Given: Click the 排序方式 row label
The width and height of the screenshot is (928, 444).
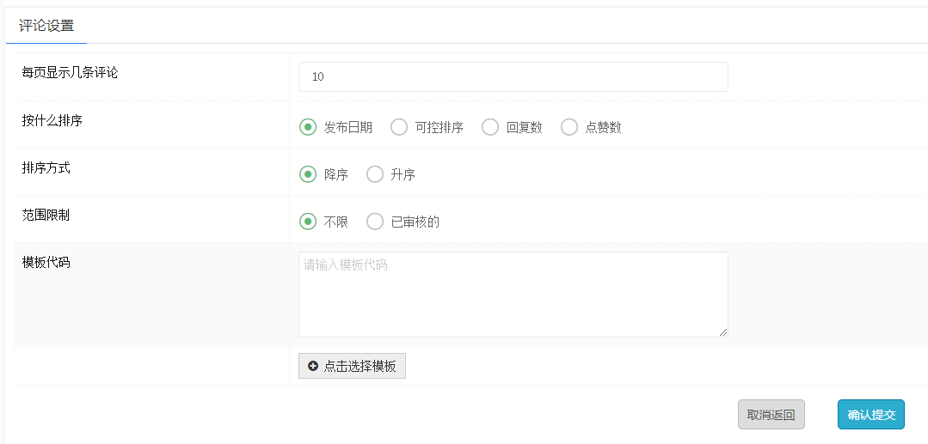Looking at the screenshot, I should [46, 167].
